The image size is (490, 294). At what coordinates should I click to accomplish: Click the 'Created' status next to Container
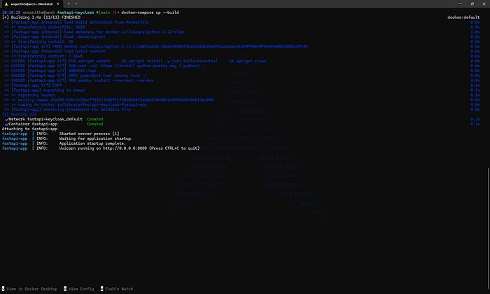pos(95,124)
